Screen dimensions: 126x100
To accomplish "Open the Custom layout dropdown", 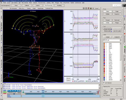I will [99, 8].
